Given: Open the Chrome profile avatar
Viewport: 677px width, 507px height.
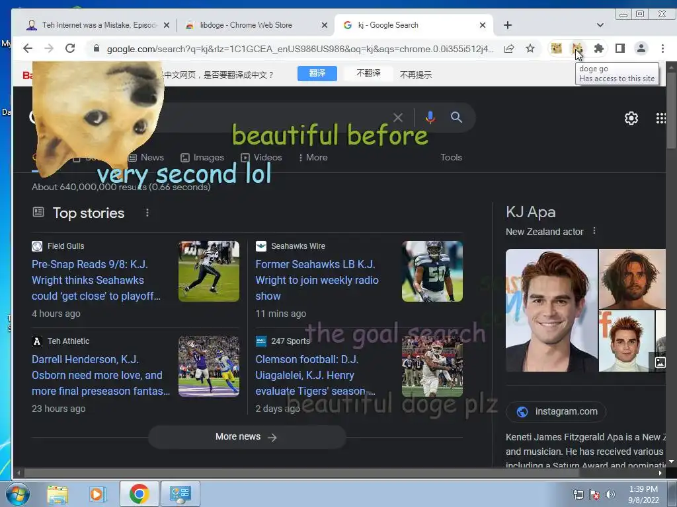Looking at the screenshot, I should click(x=641, y=48).
